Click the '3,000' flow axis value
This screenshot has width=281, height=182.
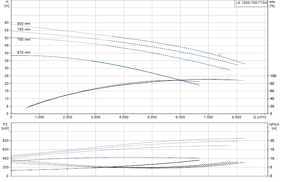pyautogui.click(x=96, y=117)
